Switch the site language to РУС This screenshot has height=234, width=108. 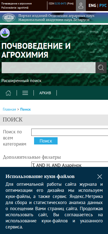pyautogui.click(x=103, y=6)
